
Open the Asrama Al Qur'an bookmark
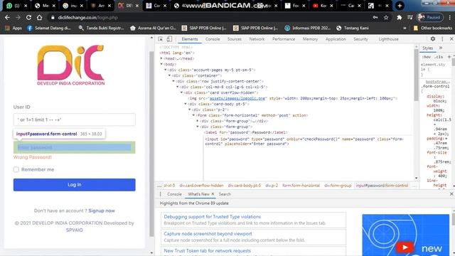153,28
